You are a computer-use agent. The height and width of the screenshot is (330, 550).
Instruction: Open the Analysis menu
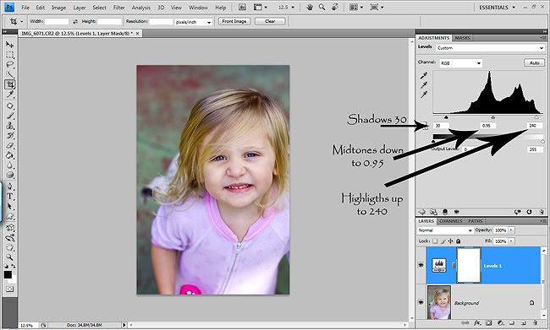[141, 8]
